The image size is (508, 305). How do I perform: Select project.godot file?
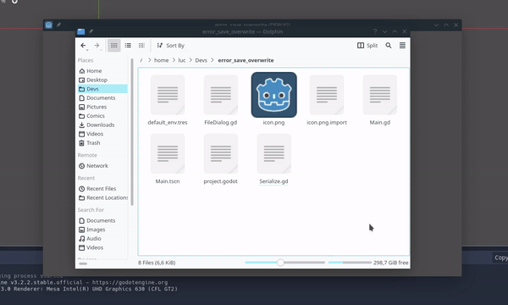point(221,158)
